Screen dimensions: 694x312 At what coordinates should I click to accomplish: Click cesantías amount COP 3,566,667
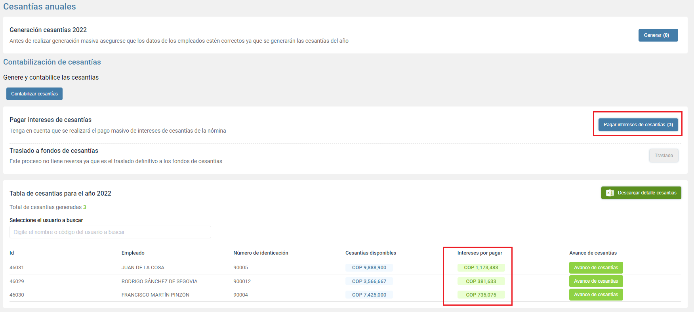(369, 282)
